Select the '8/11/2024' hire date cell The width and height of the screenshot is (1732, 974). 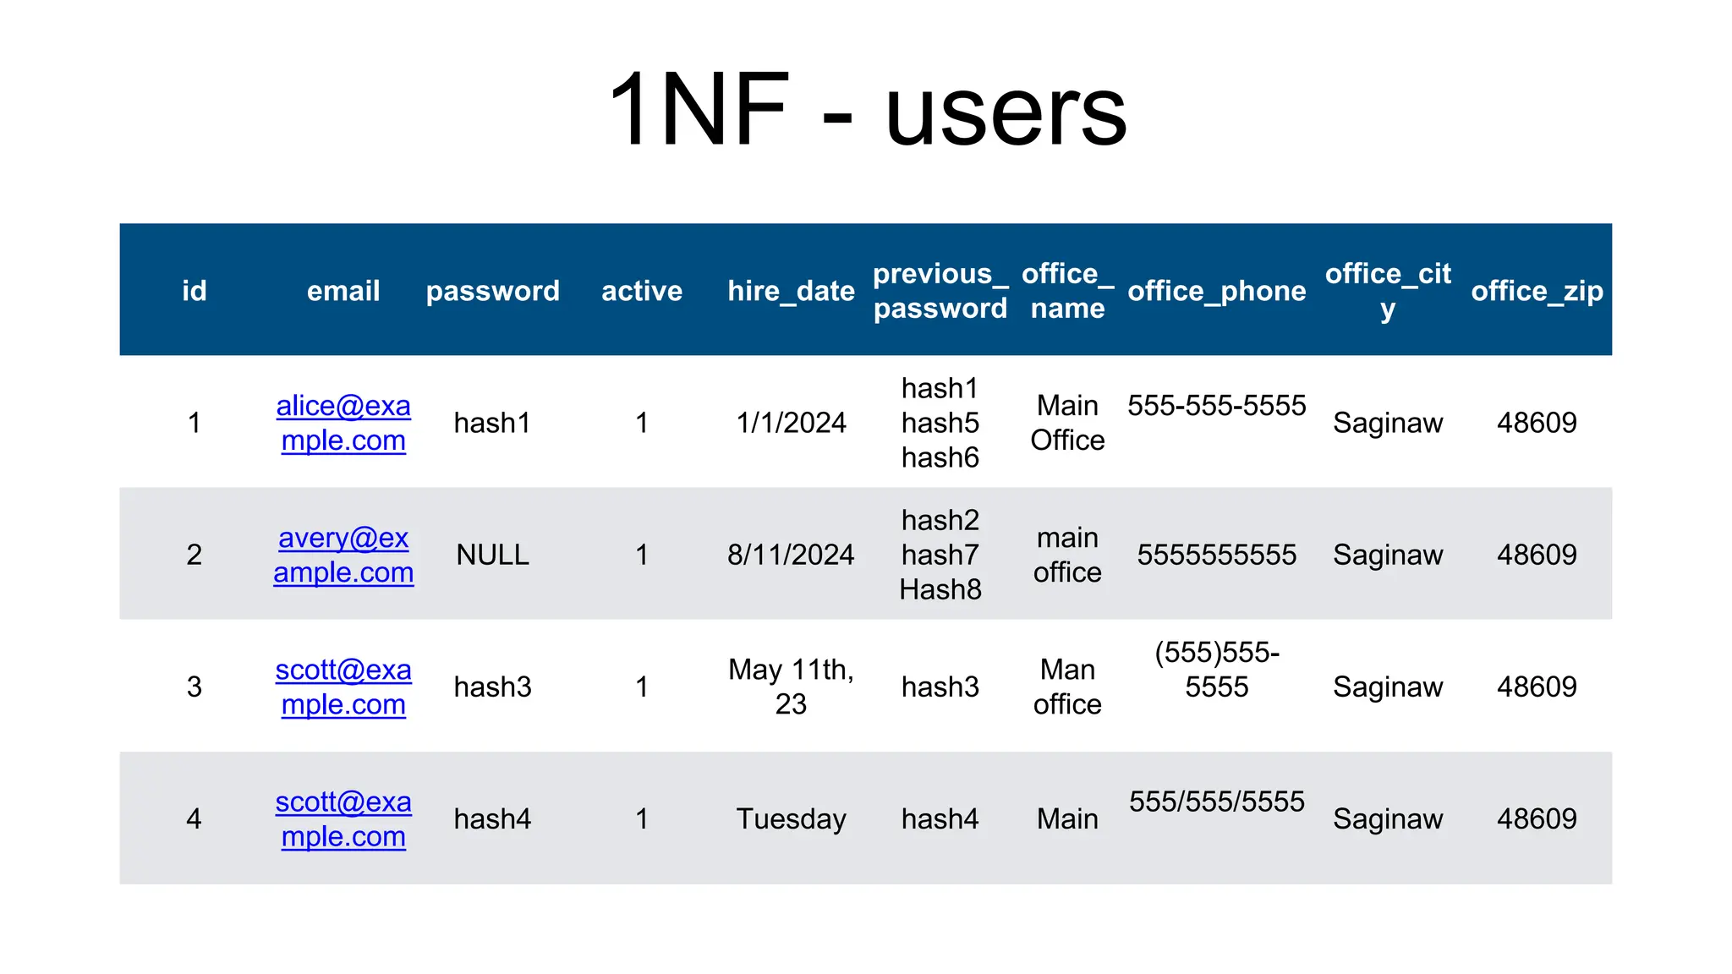[x=791, y=555]
